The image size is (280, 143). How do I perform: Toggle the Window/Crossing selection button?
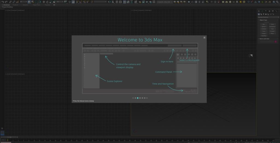click(x=40, y=2)
